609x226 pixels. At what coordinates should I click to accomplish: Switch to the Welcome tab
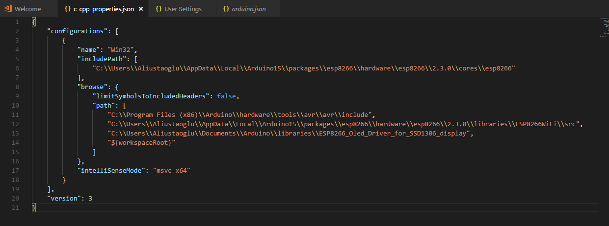tap(28, 9)
